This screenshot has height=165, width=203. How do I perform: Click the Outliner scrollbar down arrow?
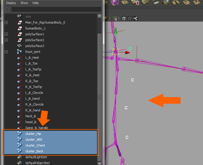coord(99,163)
